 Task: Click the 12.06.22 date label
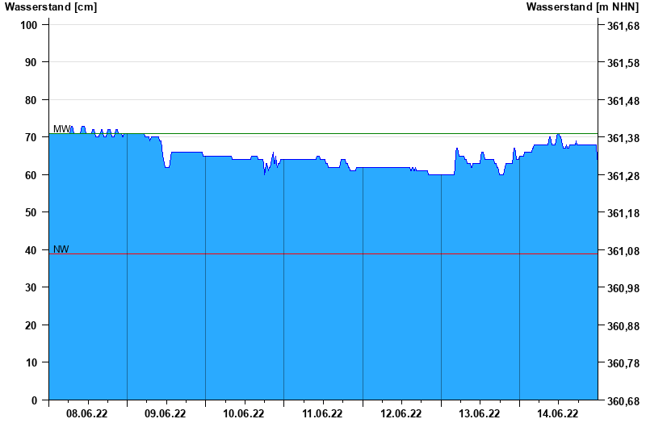pyautogui.click(x=401, y=413)
